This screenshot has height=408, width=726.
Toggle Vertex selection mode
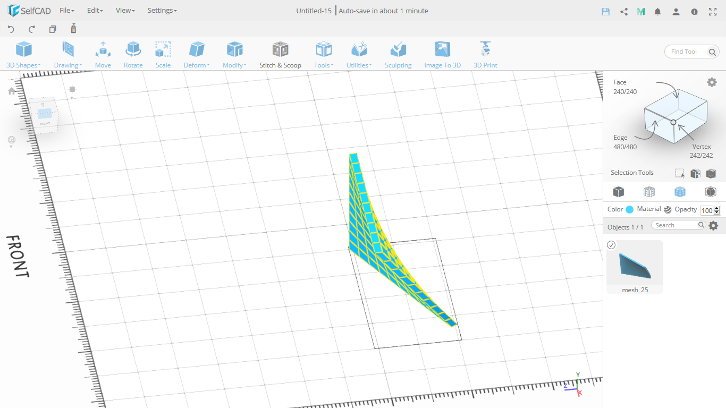tap(702, 151)
